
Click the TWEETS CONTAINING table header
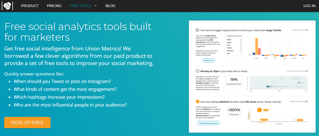[x=234, y=36]
